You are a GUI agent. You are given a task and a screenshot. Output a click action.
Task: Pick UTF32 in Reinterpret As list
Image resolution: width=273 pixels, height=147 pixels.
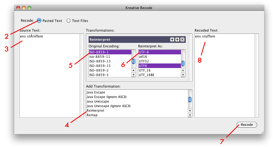pyautogui.click(x=160, y=61)
